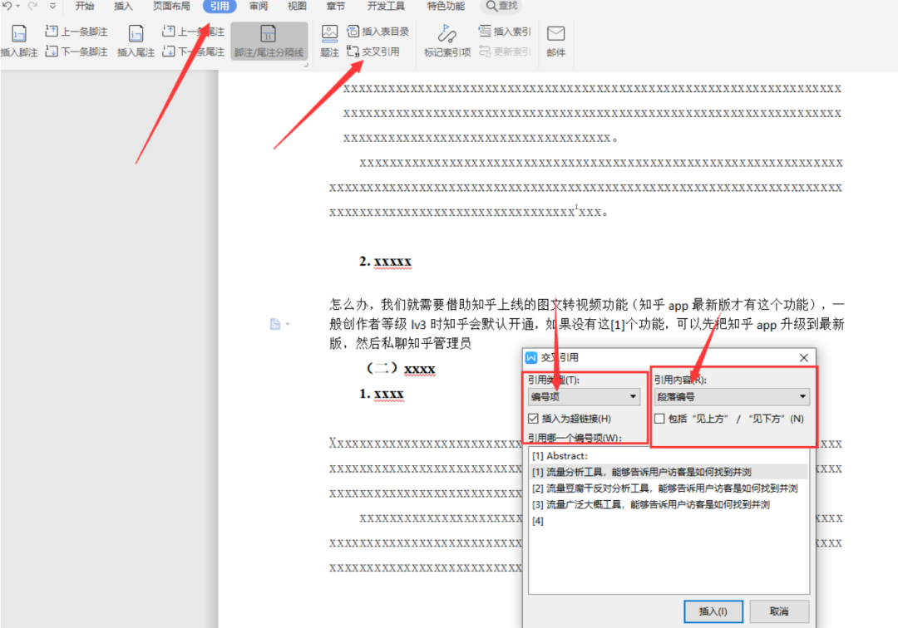Click the heading 1. xxxx
This screenshot has height=628, width=898.
(382, 394)
